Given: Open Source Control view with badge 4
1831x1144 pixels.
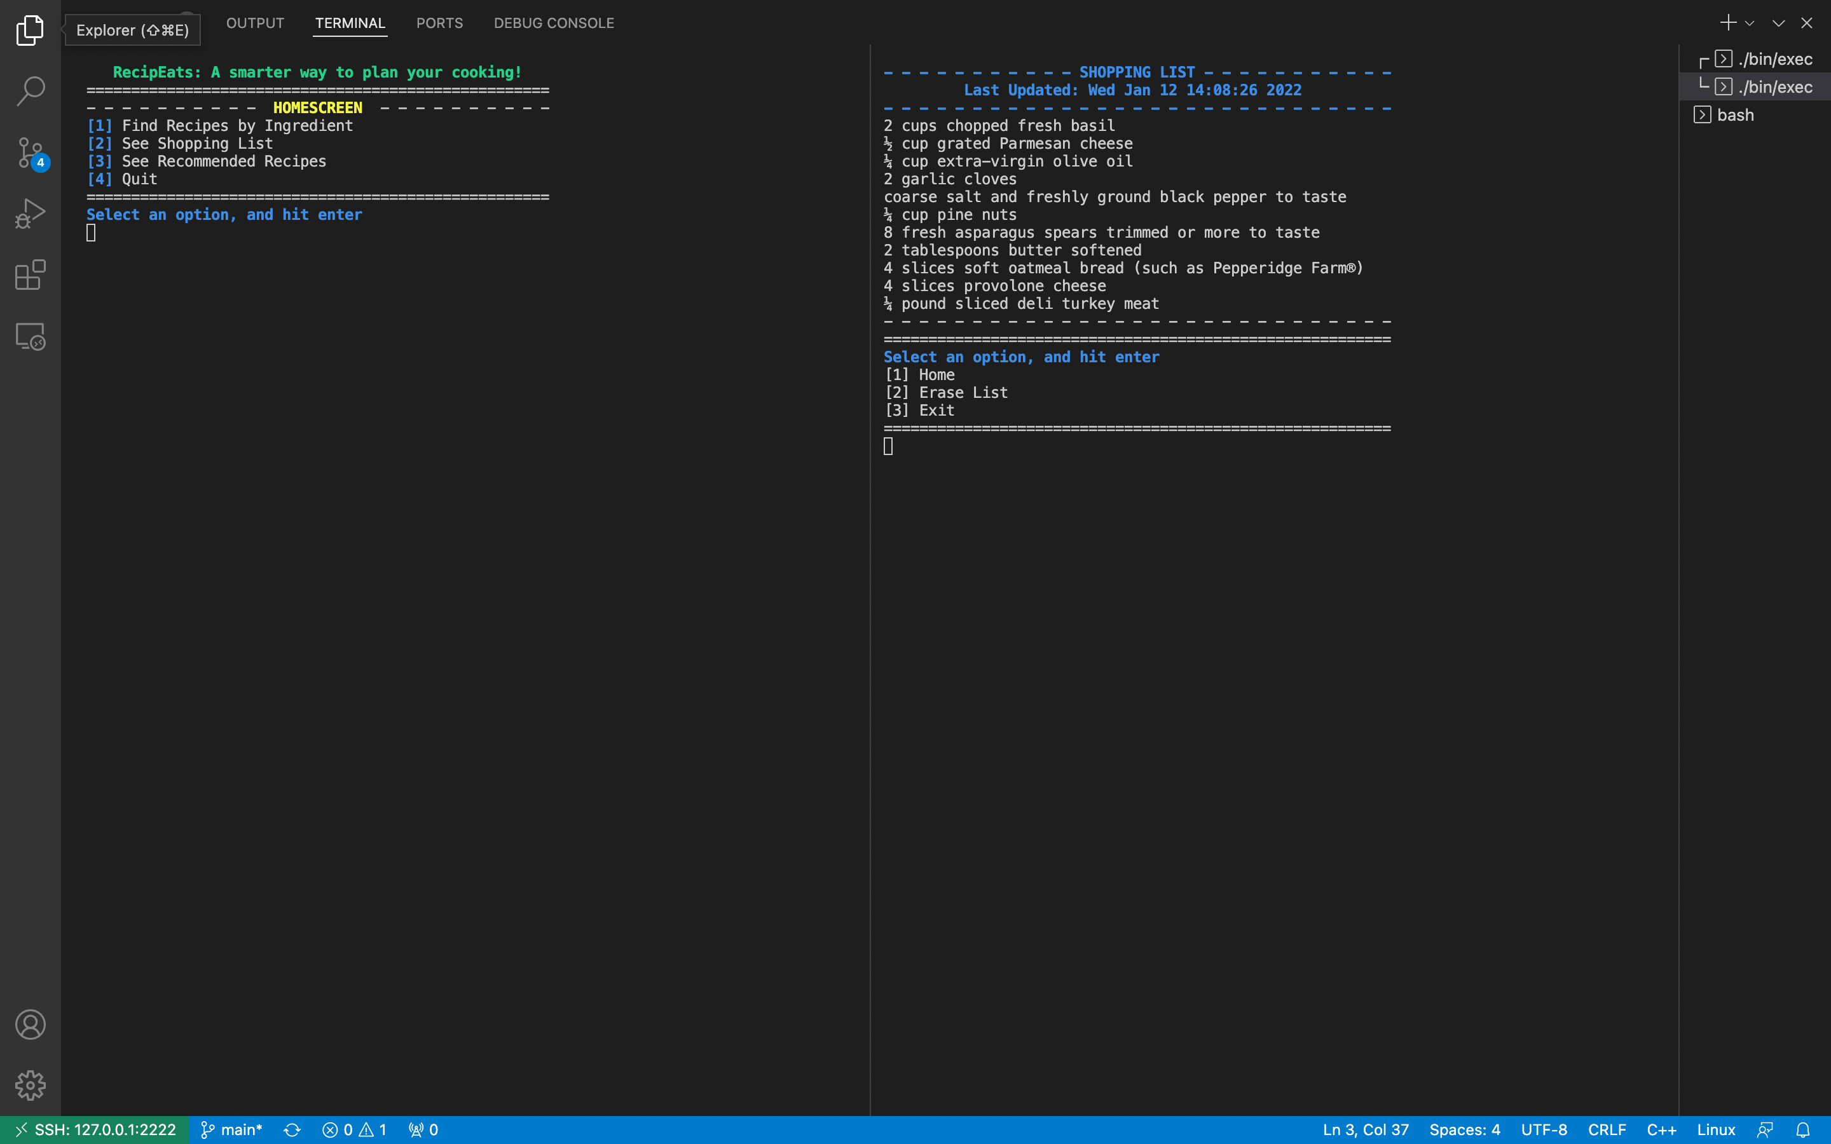Looking at the screenshot, I should click(x=31, y=153).
